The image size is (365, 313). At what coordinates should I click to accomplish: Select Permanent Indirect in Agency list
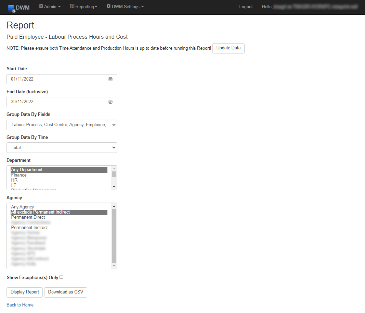pos(59,228)
